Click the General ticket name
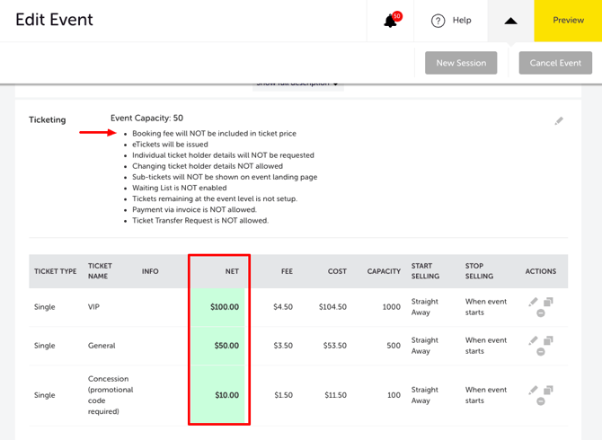The width and height of the screenshot is (602, 440). [x=102, y=346]
